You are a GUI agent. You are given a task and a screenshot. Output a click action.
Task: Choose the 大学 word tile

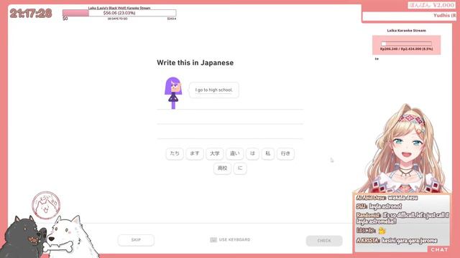[x=214, y=153]
